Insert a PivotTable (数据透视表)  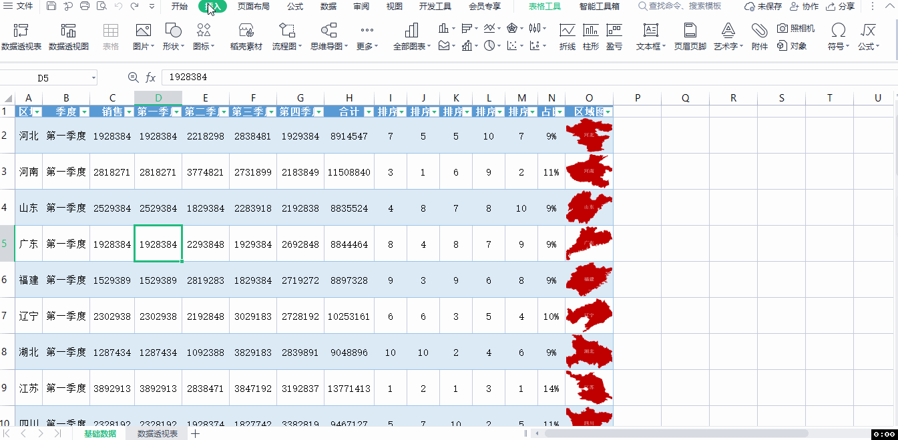pyautogui.click(x=21, y=36)
